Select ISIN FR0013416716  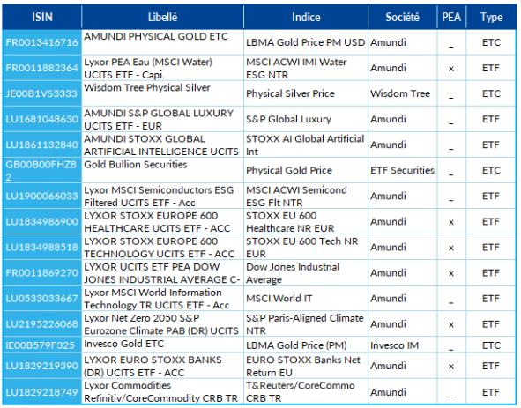tap(41, 42)
